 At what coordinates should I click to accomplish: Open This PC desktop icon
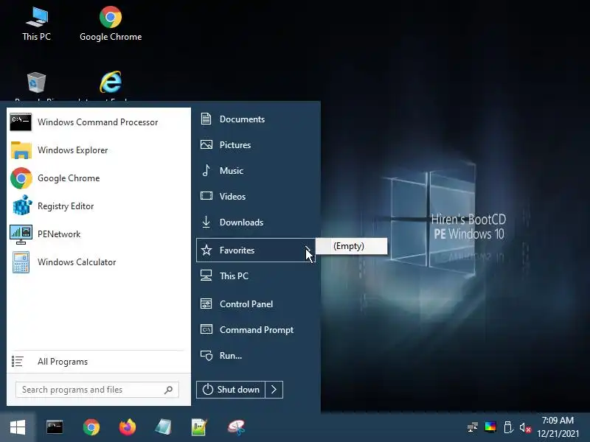click(36, 24)
